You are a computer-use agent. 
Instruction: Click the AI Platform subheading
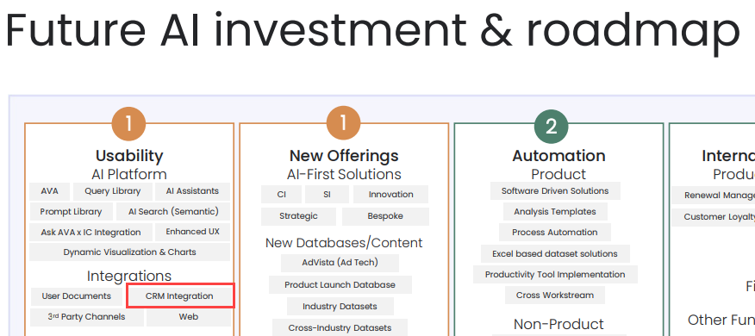[129, 174]
